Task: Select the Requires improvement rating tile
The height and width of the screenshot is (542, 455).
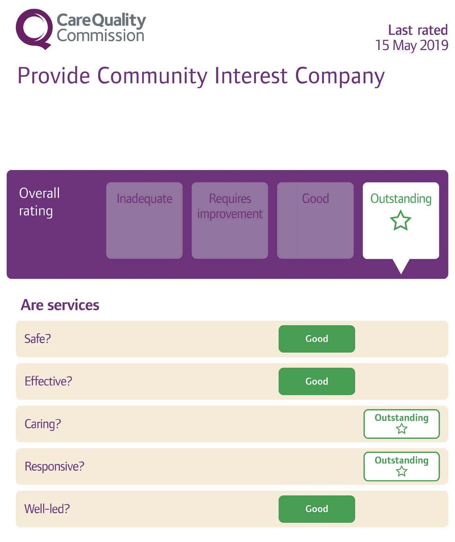Action: click(x=230, y=220)
